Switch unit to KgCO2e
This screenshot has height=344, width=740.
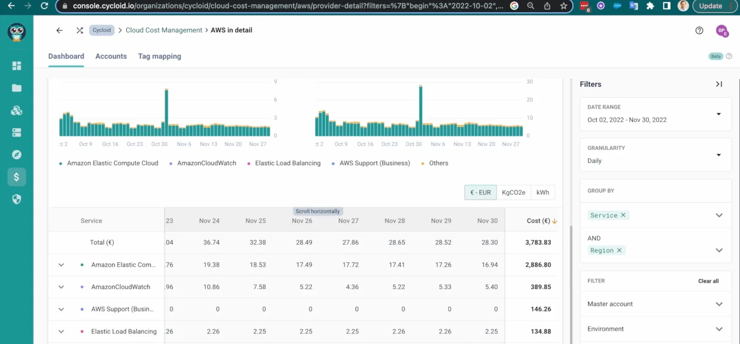pyautogui.click(x=513, y=193)
